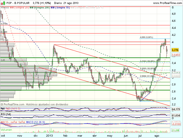Click the Volumen panel label
The height and width of the screenshot is (138, 183).
[6, 130]
